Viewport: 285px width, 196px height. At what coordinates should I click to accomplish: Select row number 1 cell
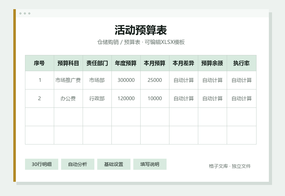[x=40, y=80]
